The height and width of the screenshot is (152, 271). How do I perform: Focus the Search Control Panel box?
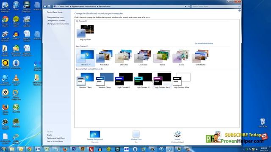pyautogui.click(x=216, y=6)
